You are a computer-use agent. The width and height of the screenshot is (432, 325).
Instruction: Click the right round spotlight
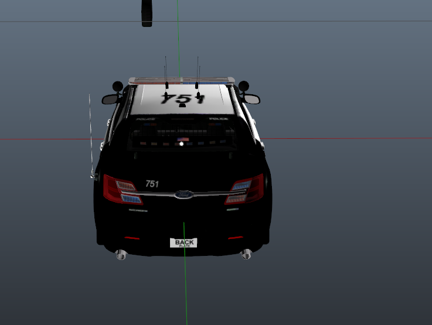244,86
